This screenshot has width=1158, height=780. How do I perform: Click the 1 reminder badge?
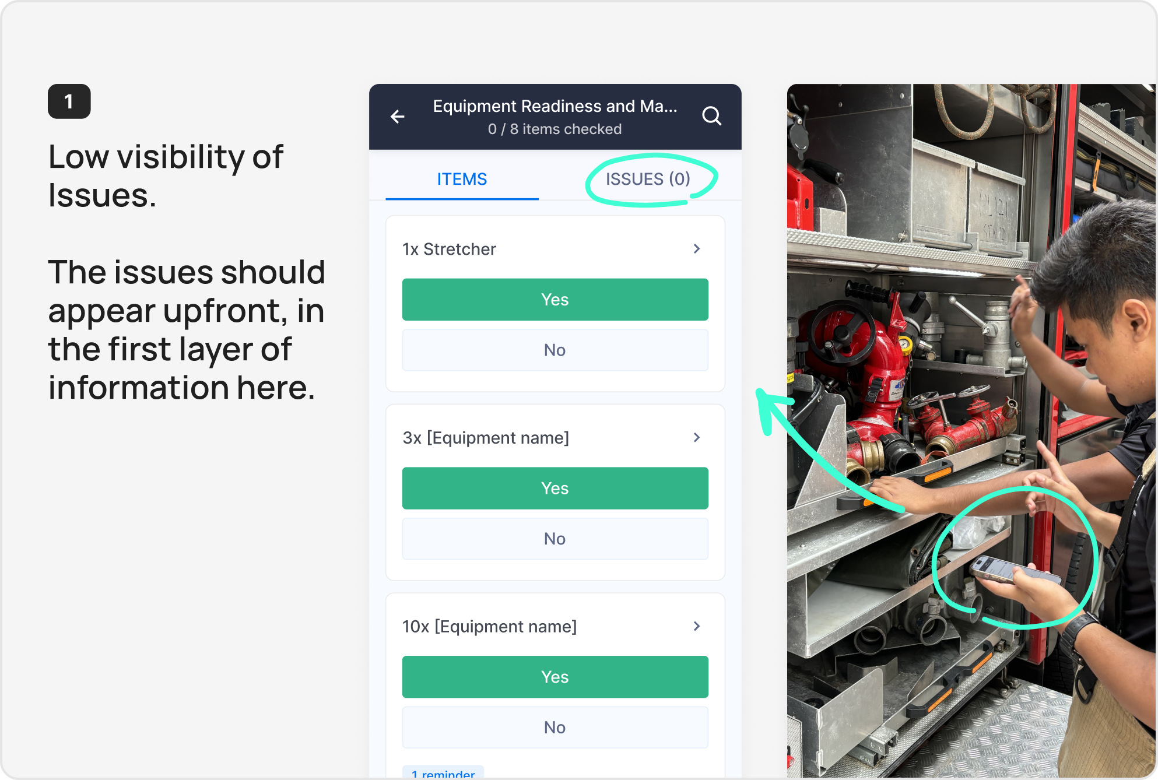tap(443, 773)
